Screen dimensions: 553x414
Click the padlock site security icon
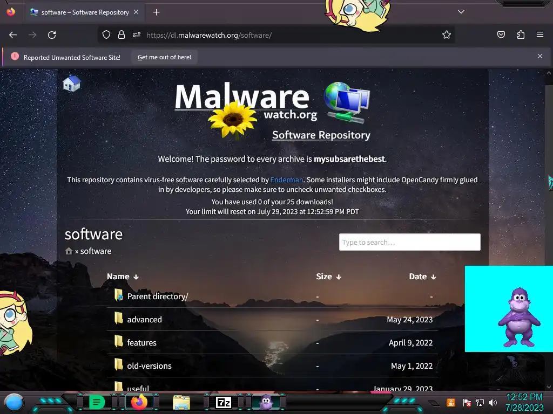pyautogui.click(x=122, y=34)
